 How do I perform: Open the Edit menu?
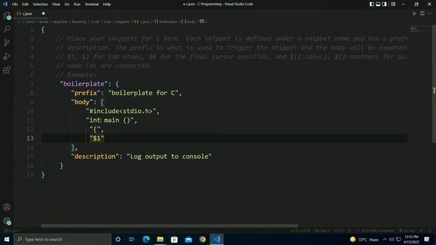tap(25, 4)
